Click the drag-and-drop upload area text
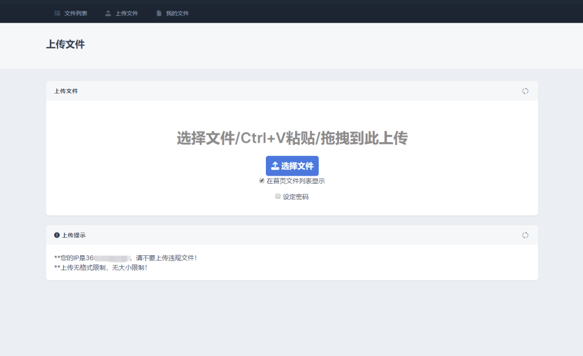 click(291, 138)
